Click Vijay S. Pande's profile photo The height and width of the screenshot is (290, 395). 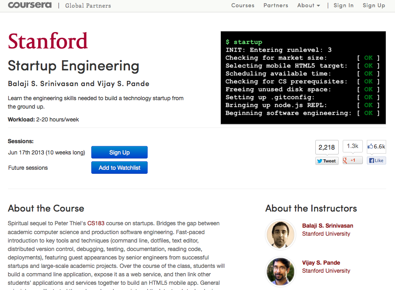point(281,271)
